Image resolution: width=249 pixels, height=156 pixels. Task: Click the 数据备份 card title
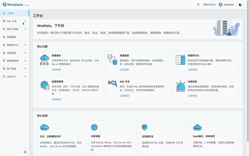click(56, 55)
